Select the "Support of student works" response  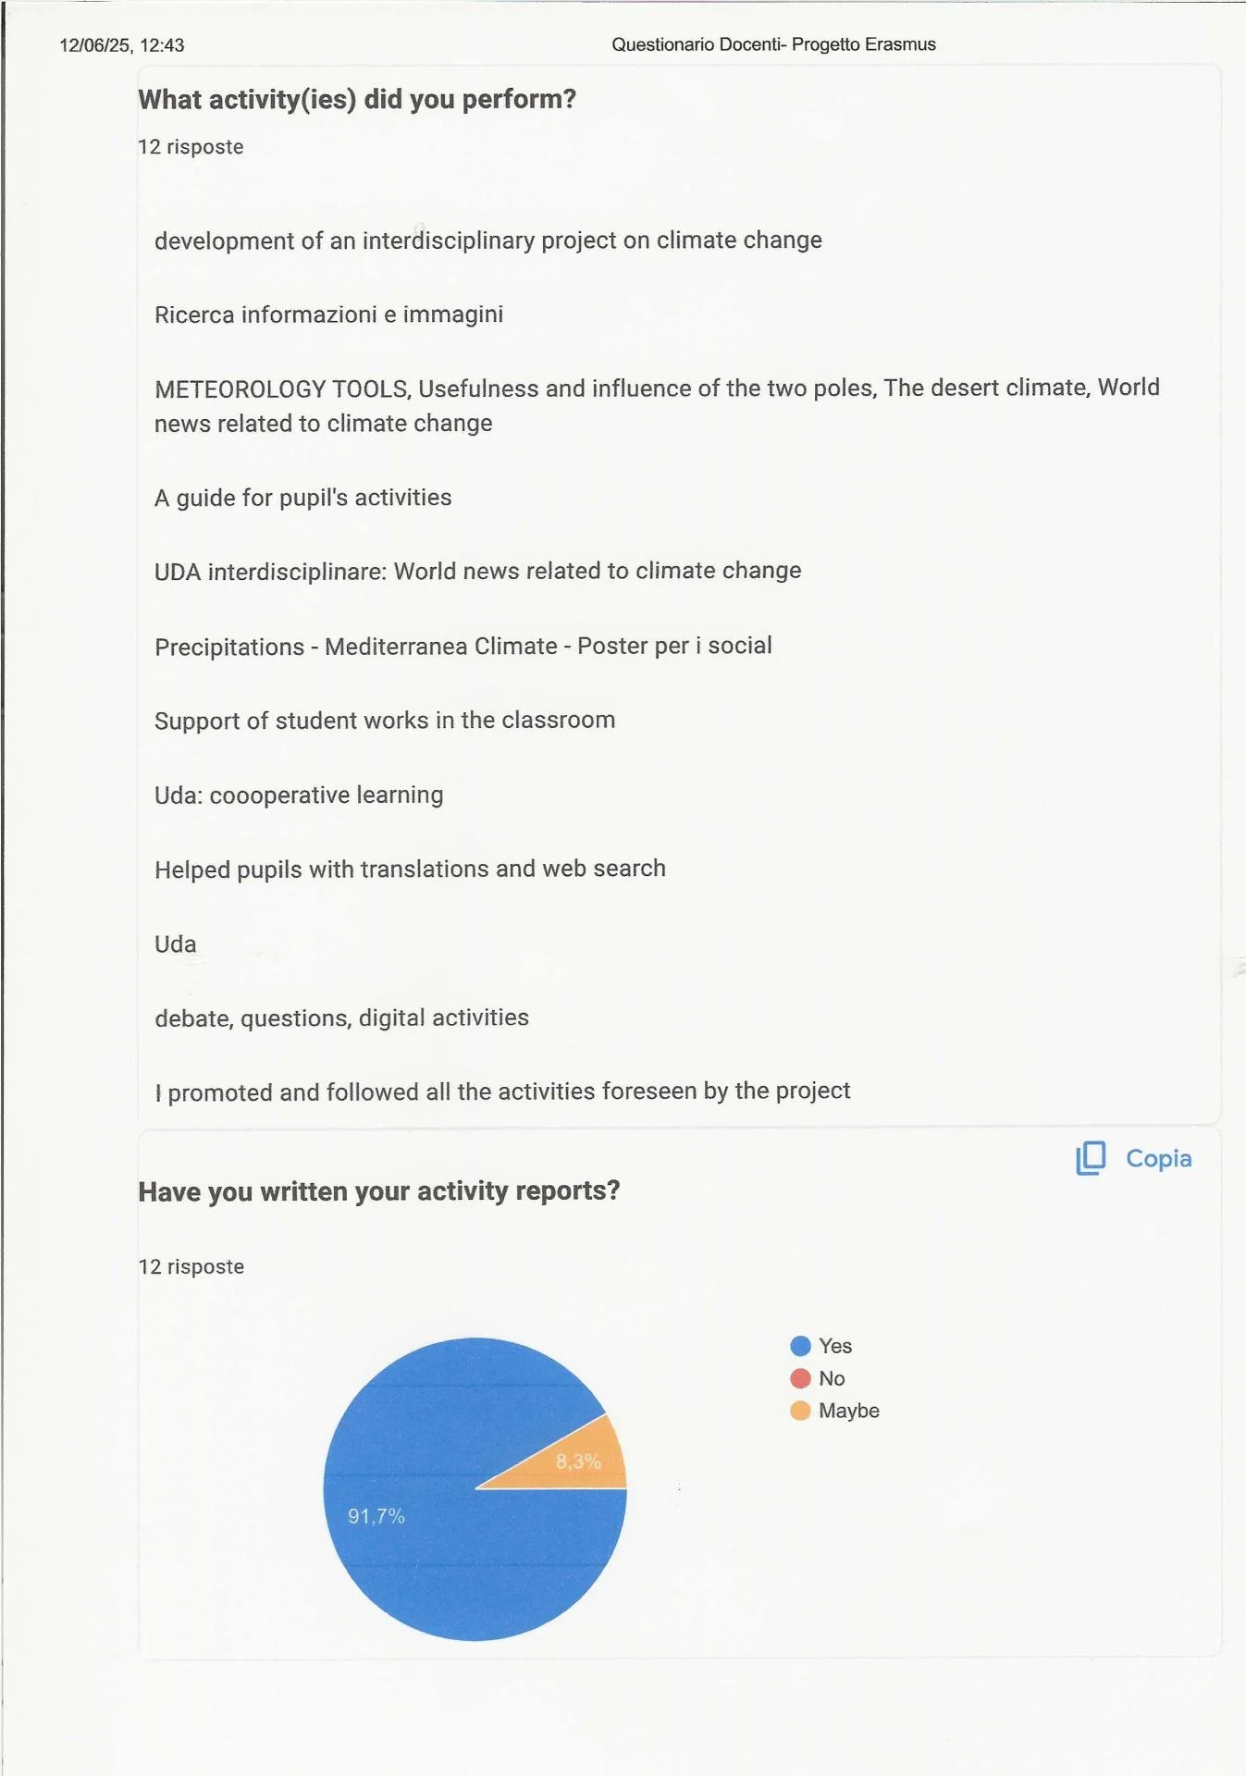tap(384, 720)
